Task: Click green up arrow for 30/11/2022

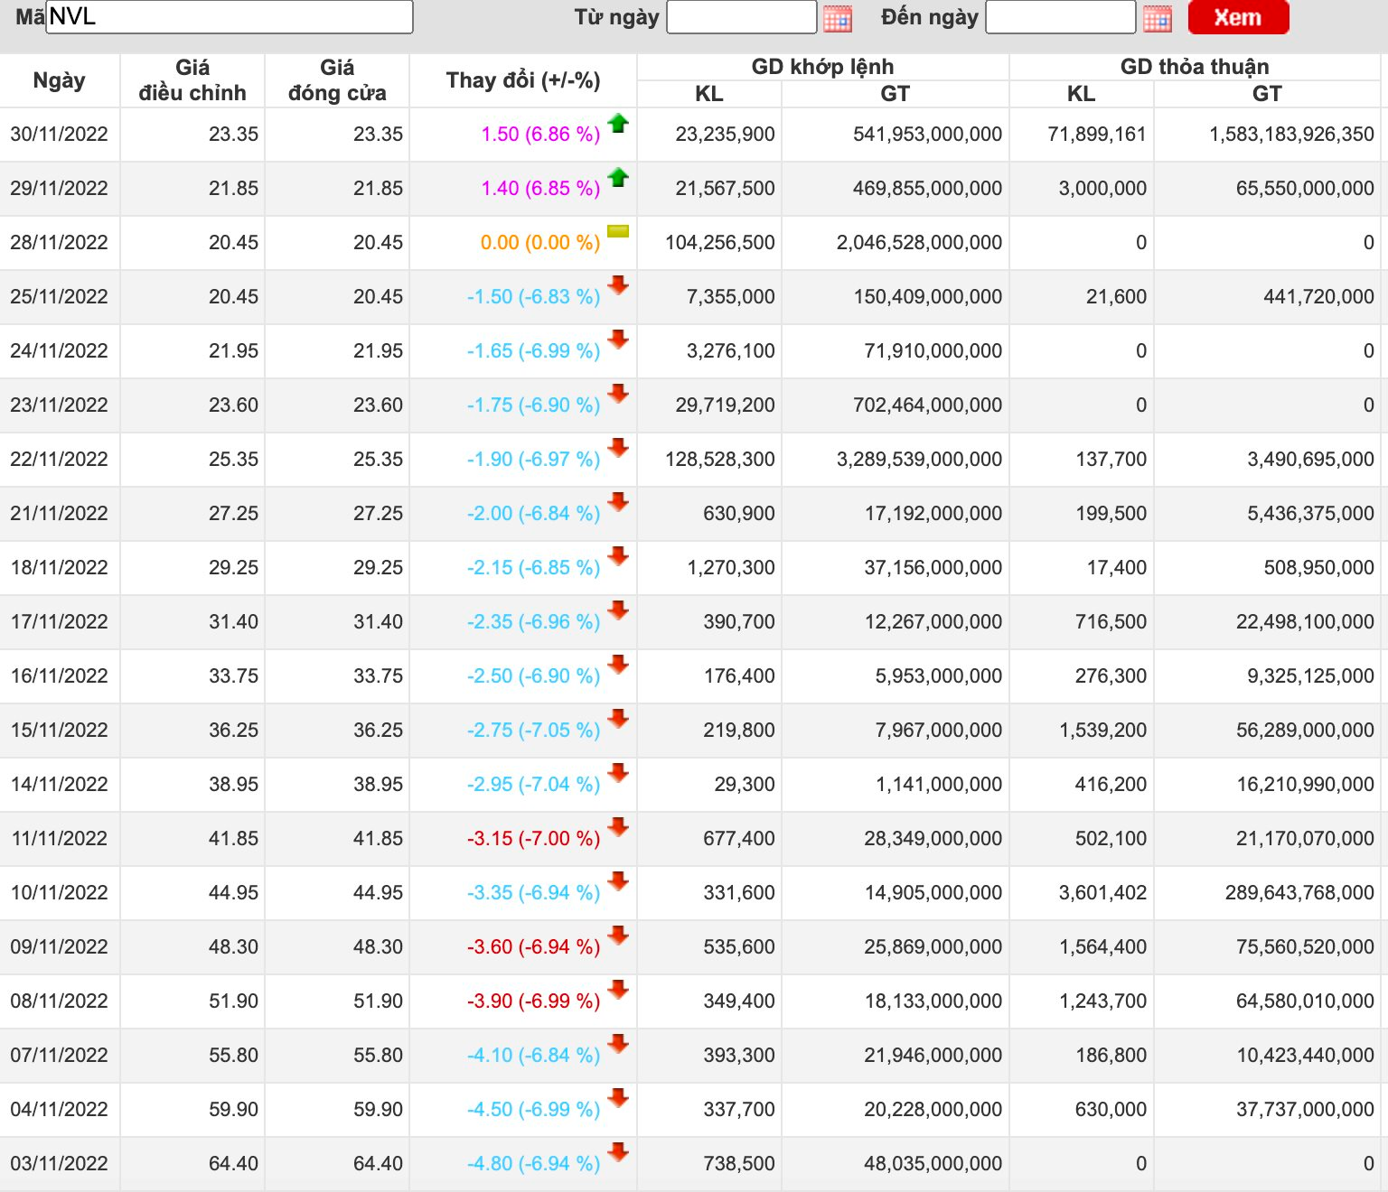Action: pos(618,124)
